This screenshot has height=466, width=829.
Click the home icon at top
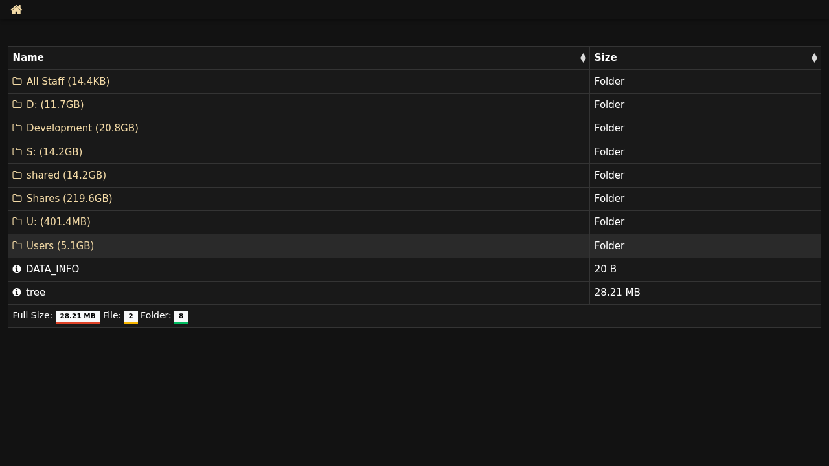16,10
